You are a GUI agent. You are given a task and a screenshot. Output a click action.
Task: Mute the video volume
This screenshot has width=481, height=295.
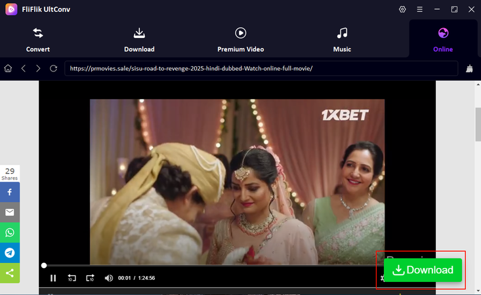108,278
